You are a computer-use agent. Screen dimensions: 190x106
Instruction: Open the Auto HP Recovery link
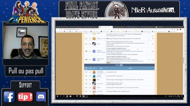(x=99, y=76)
